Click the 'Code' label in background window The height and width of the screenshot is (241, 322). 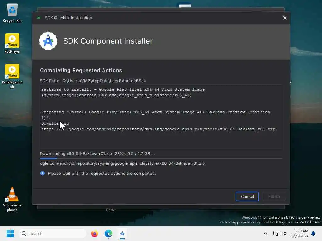(110, 210)
